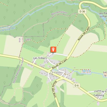Select the Les Trilliers place label
This screenshot has width=107, height=107.
pyautogui.click(x=40, y=58)
